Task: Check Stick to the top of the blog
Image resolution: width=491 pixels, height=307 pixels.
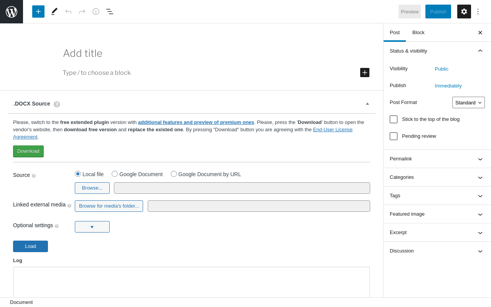Action: 394,119
